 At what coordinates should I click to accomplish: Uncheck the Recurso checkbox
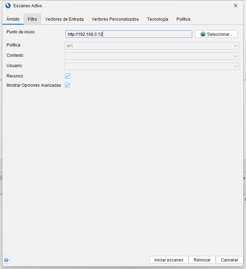[67, 76]
